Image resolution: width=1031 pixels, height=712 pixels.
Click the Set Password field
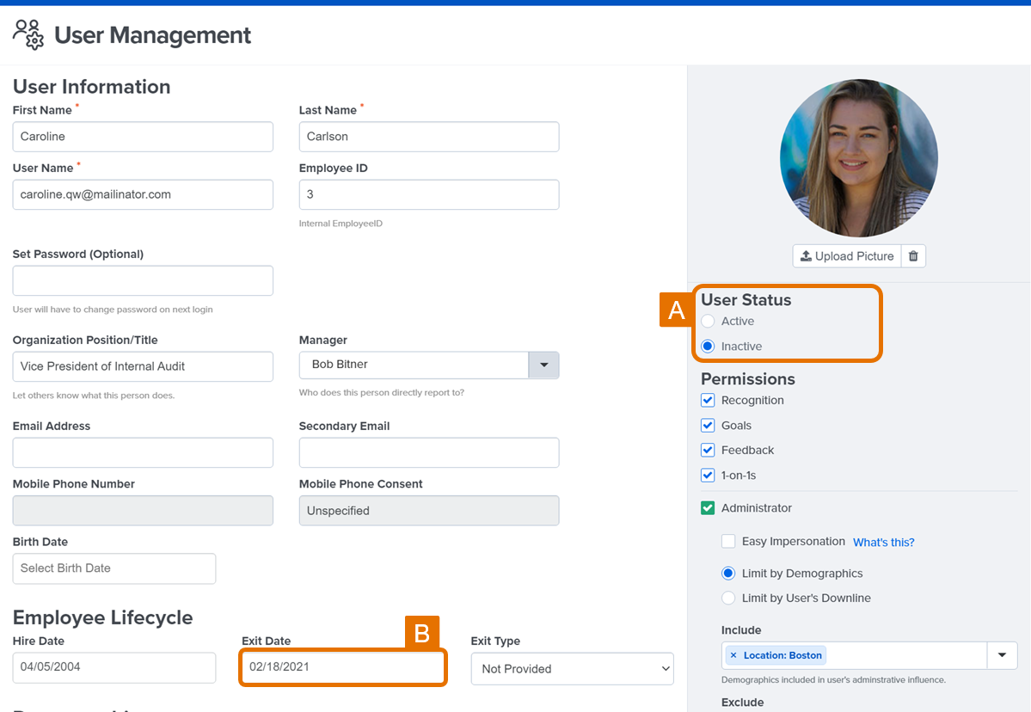tap(143, 280)
